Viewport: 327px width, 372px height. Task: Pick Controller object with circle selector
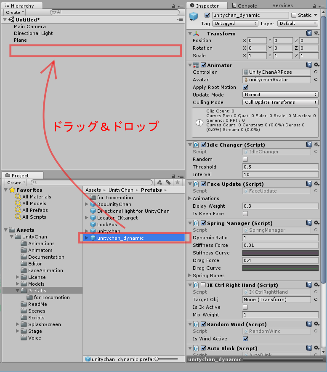pyautogui.click(x=316, y=72)
